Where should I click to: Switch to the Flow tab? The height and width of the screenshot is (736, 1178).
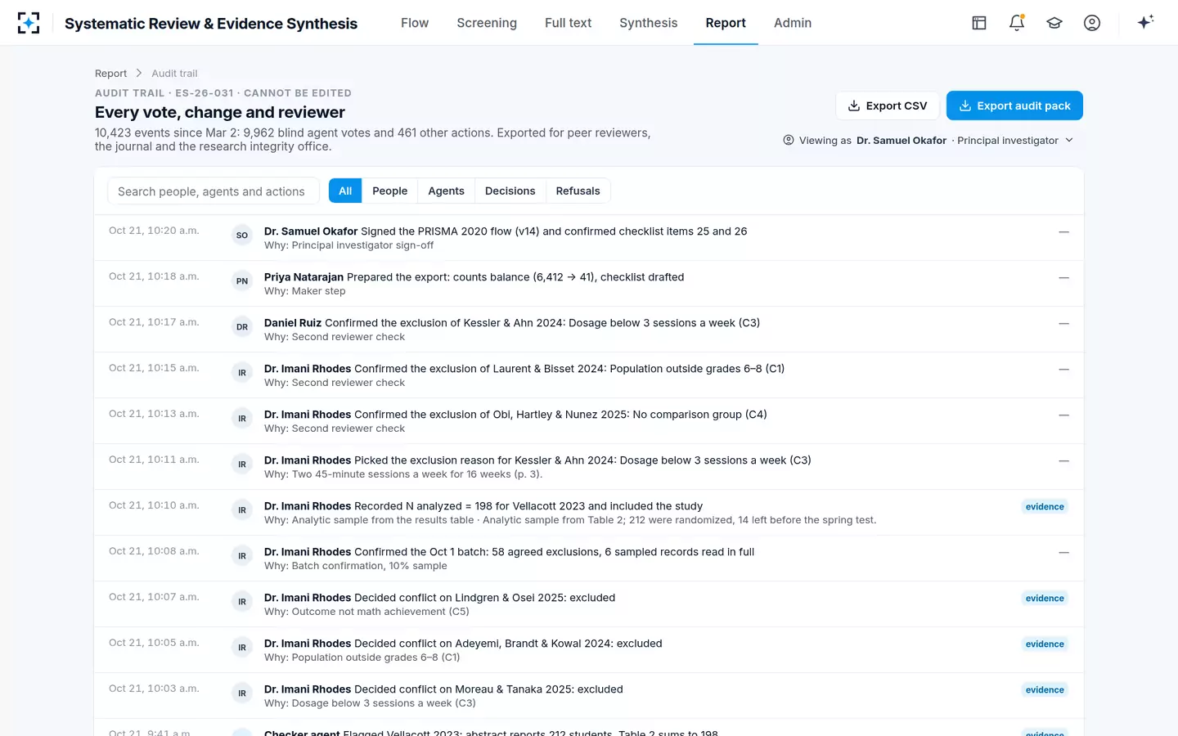click(415, 23)
